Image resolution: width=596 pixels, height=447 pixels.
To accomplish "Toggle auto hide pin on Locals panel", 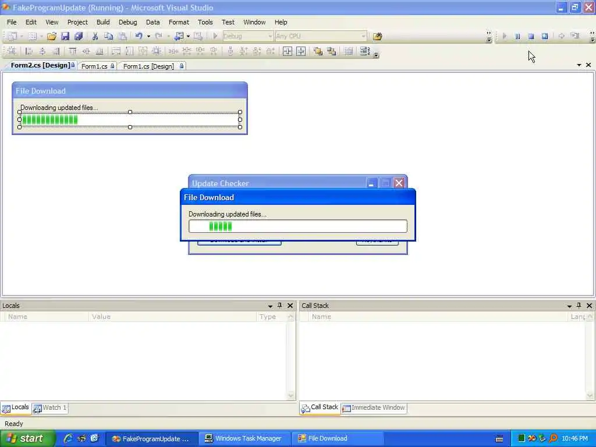I will pyautogui.click(x=280, y=305).
